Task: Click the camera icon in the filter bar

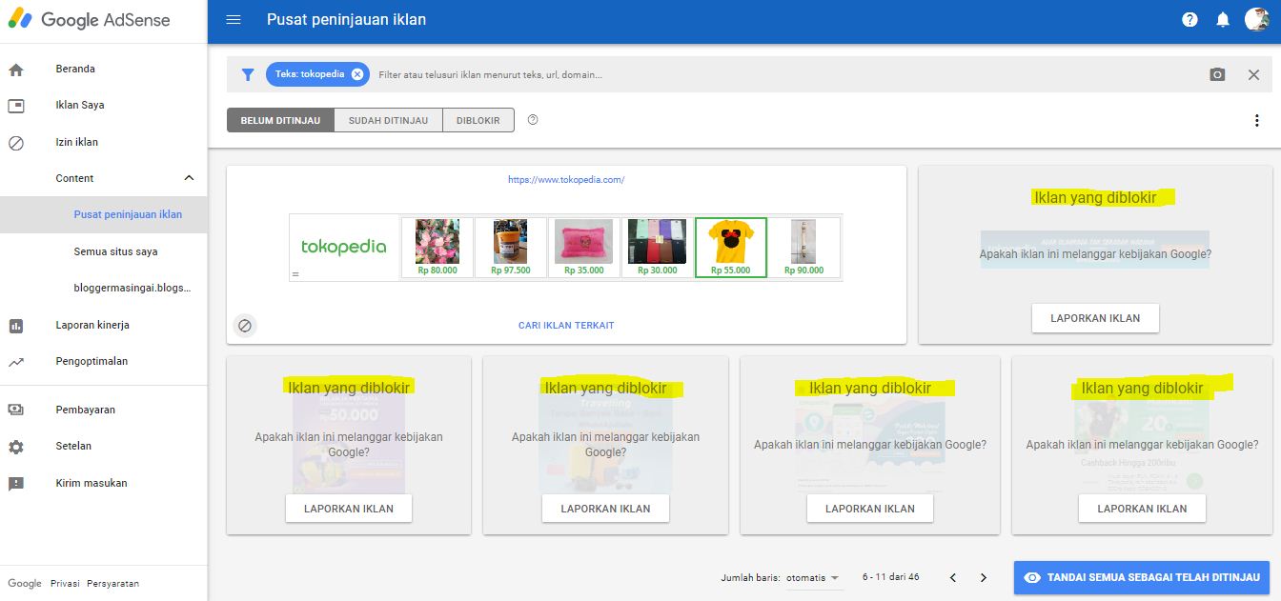Action: 1217,73
